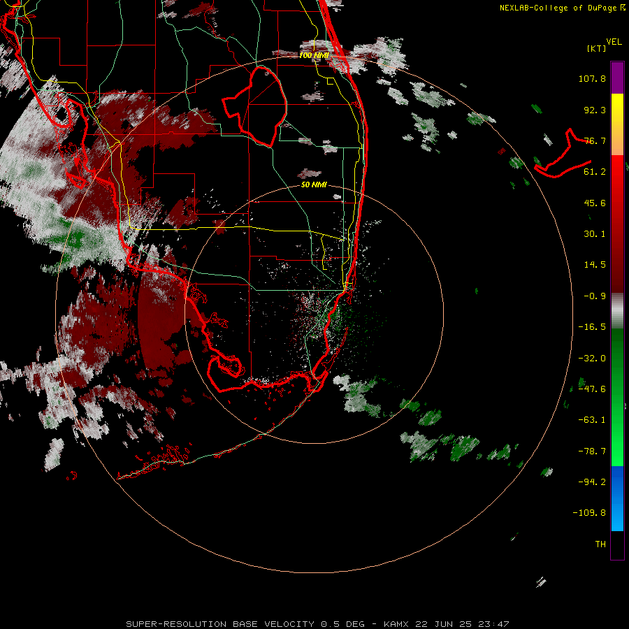Click the blue segment of color bar
Viewport: 629px width, 629px height.
point(617,498)
